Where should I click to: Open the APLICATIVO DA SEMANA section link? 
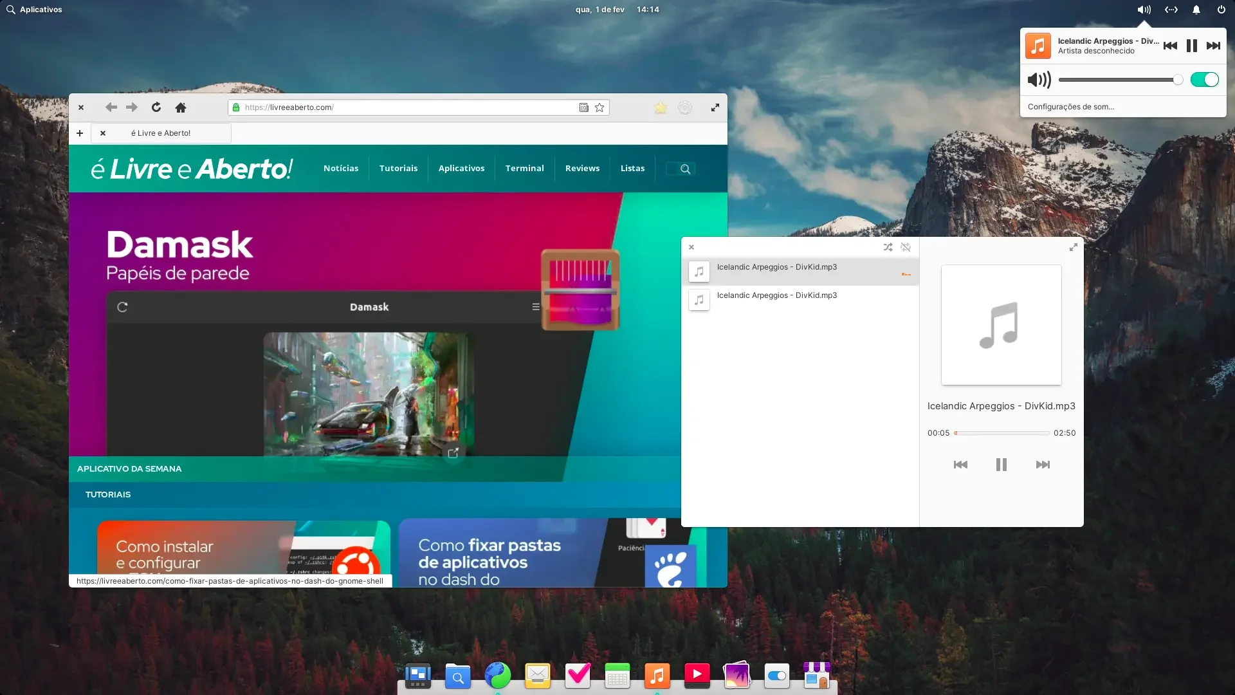click(129, 469)
